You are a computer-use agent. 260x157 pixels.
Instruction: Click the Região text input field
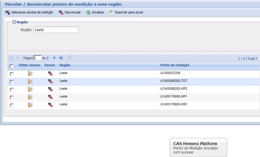(56, 30)
